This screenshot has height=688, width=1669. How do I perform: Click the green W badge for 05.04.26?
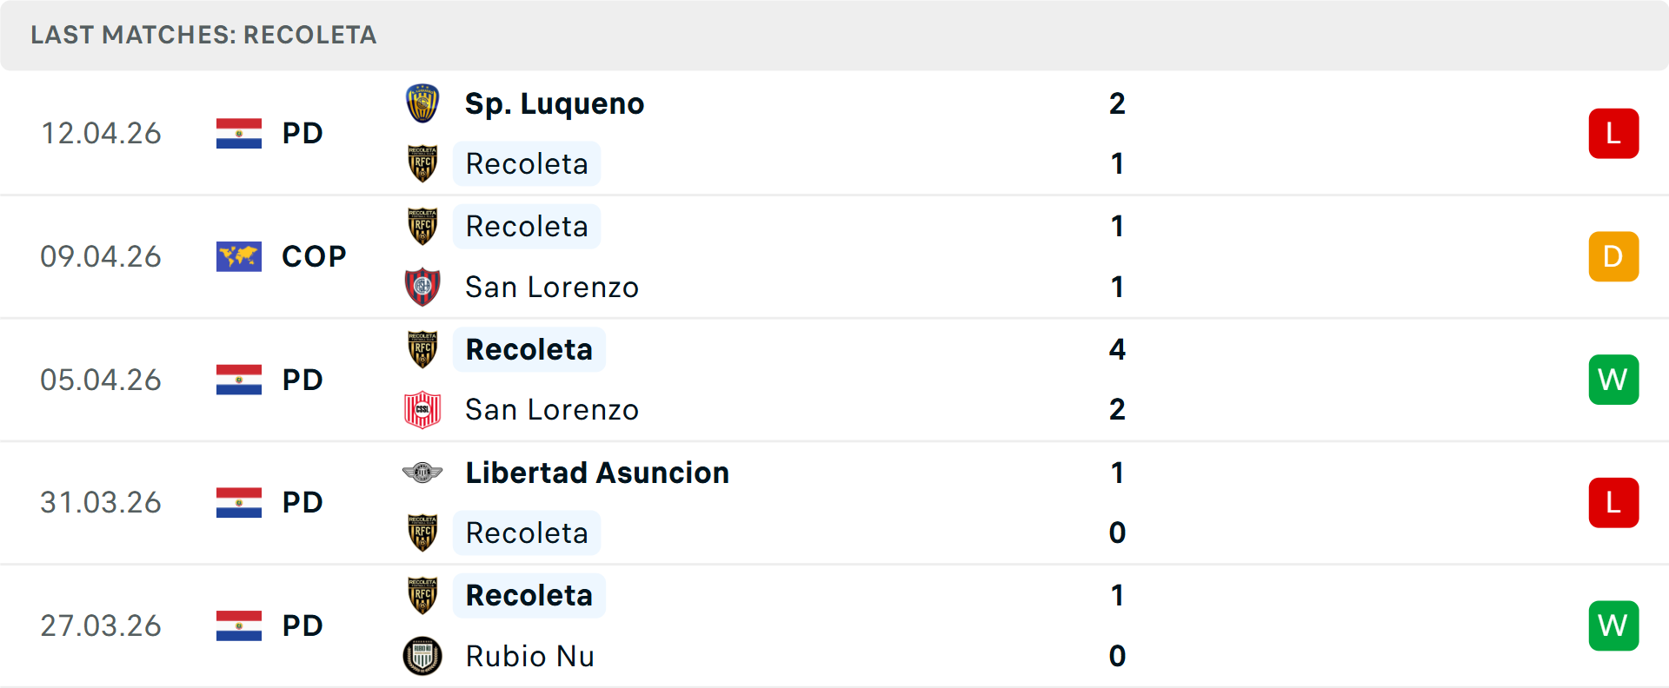coord(1613,380)
